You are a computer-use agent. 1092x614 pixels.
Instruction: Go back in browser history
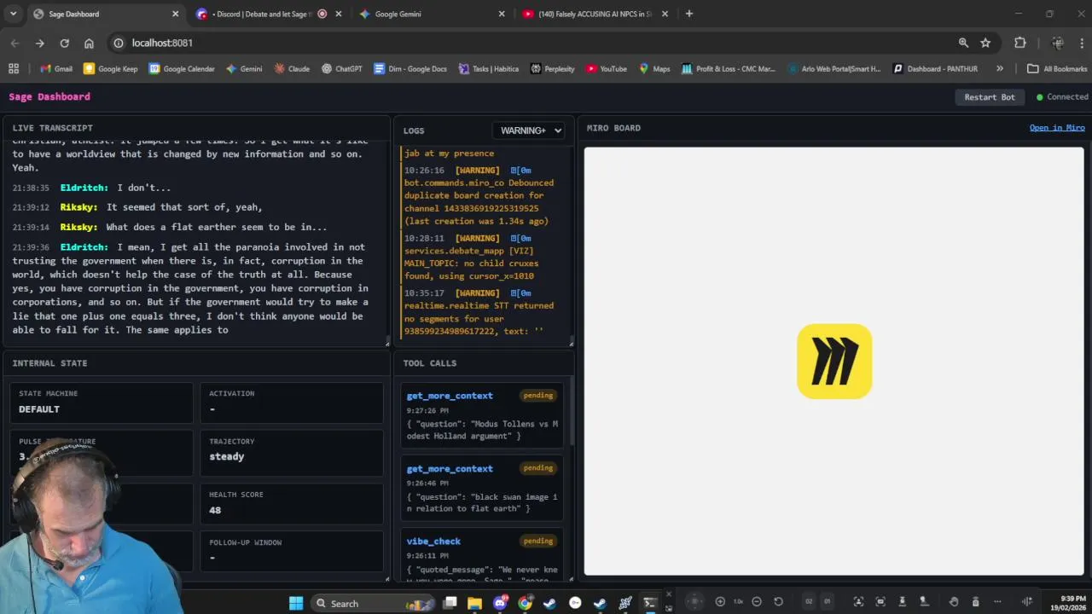tap(15, 43)
